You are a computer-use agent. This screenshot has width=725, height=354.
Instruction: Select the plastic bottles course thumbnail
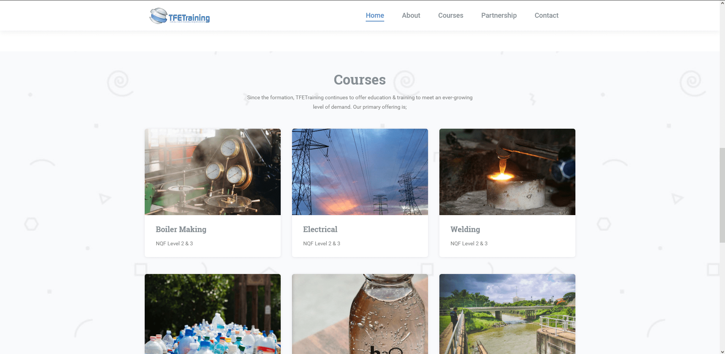pyautogui.click(x=213, y=314)
